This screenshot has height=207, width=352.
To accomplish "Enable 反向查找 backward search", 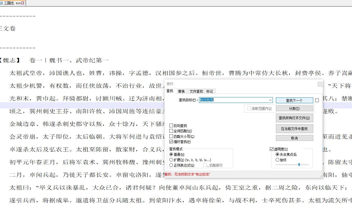I will click(x=171, y=126).
